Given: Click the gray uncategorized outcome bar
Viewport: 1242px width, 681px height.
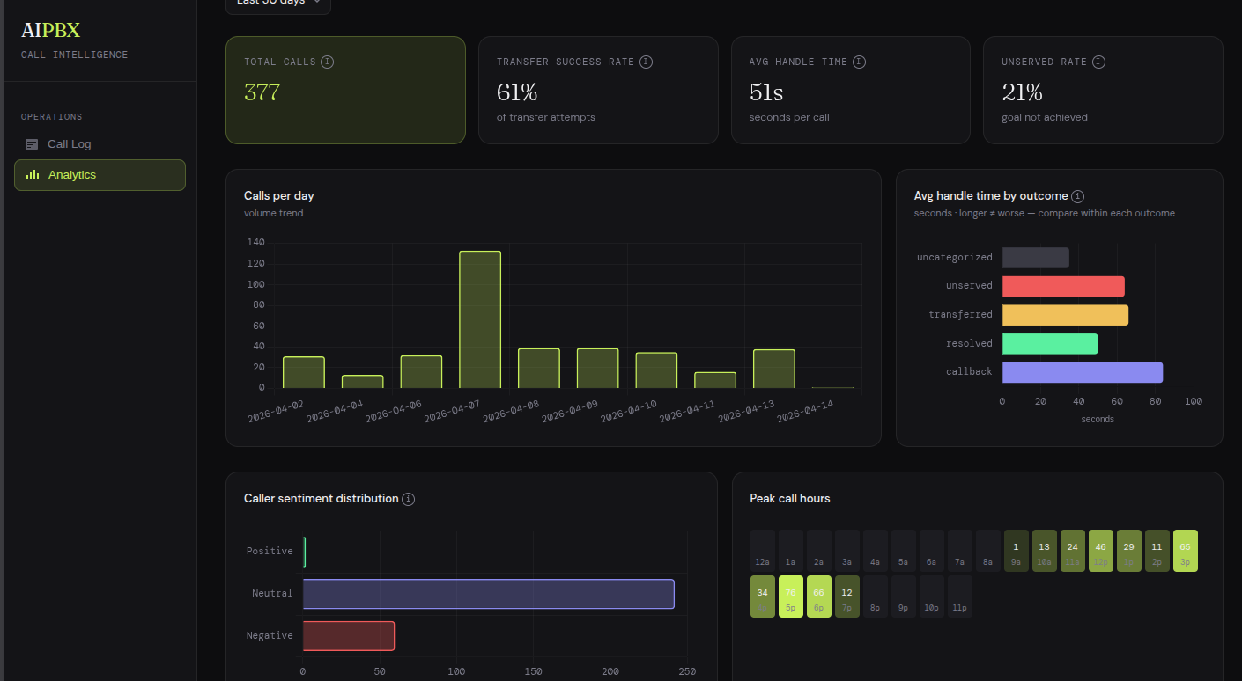Looking at the screenshot, I should (1036, 258).
